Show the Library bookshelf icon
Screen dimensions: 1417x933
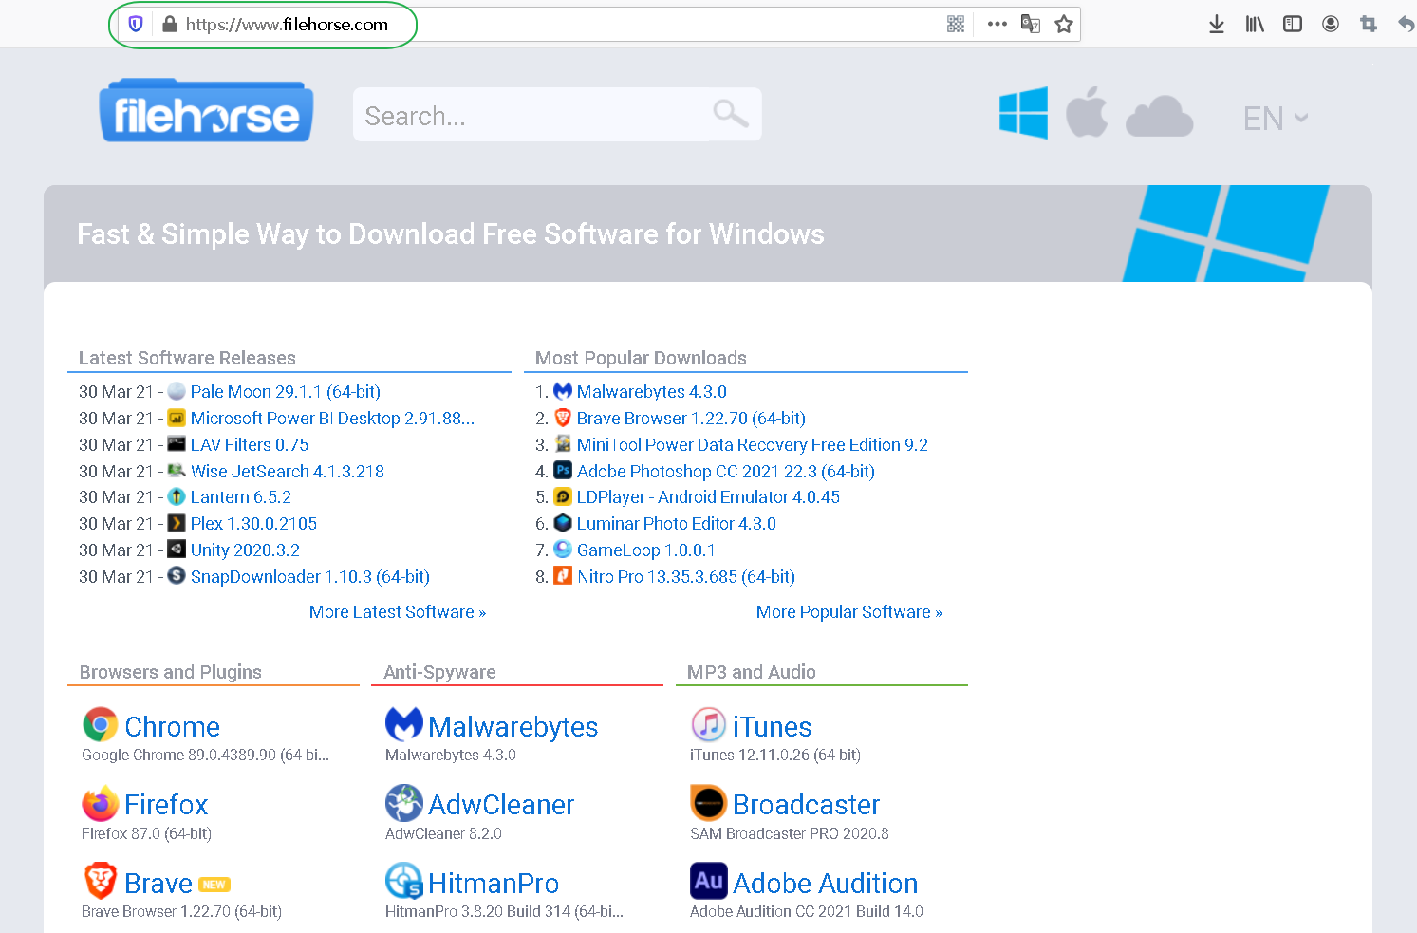pos(1255,25)
